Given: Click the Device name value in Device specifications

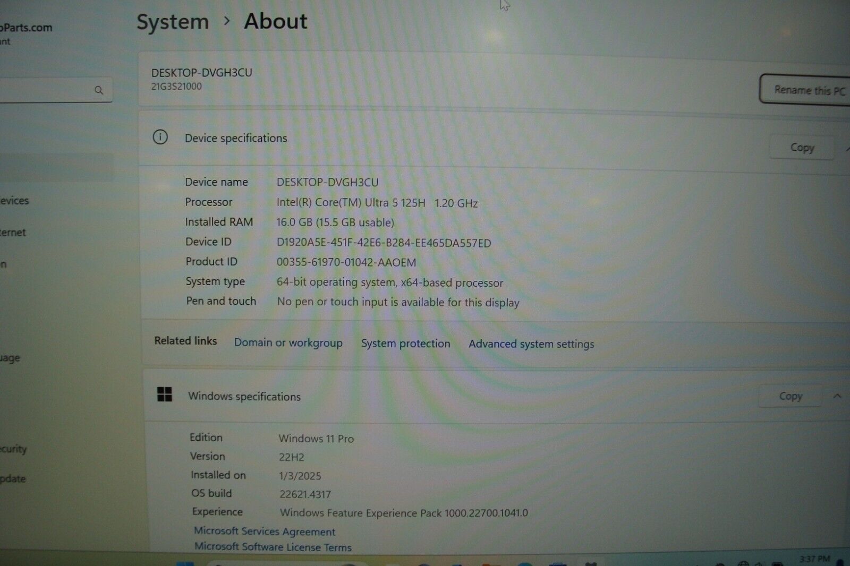Looking at the screenshot, I should (328, 183).
